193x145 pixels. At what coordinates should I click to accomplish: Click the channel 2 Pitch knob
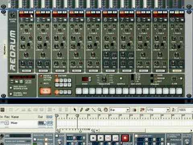click(43, 55)
